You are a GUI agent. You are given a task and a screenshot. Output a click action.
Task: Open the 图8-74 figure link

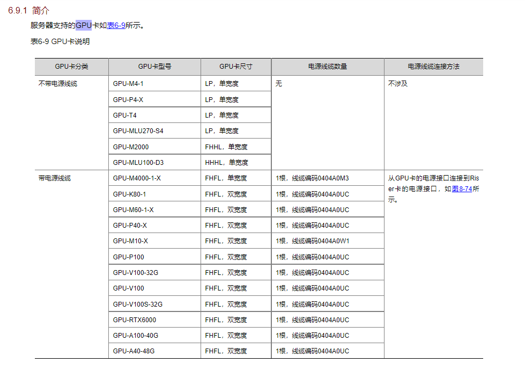pos(462,188)
